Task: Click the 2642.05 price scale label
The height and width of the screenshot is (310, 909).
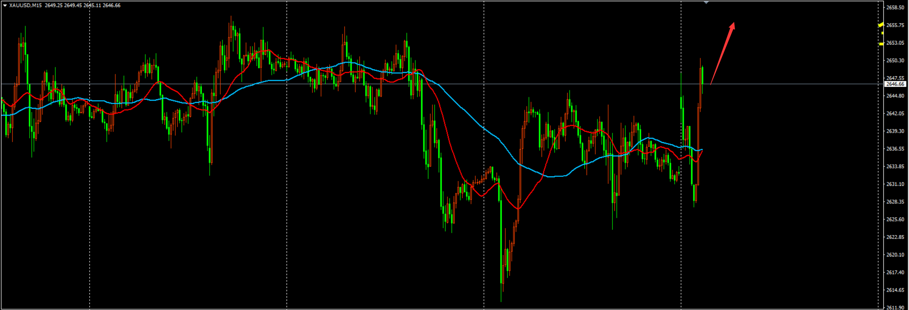Action: 895,113
